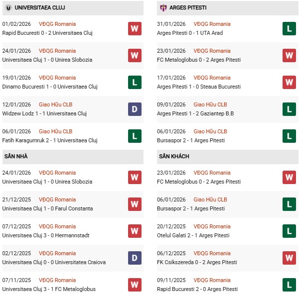
Task: Open VĐQG Romania link dated 21/12/2025
Action: coord(57,199)
